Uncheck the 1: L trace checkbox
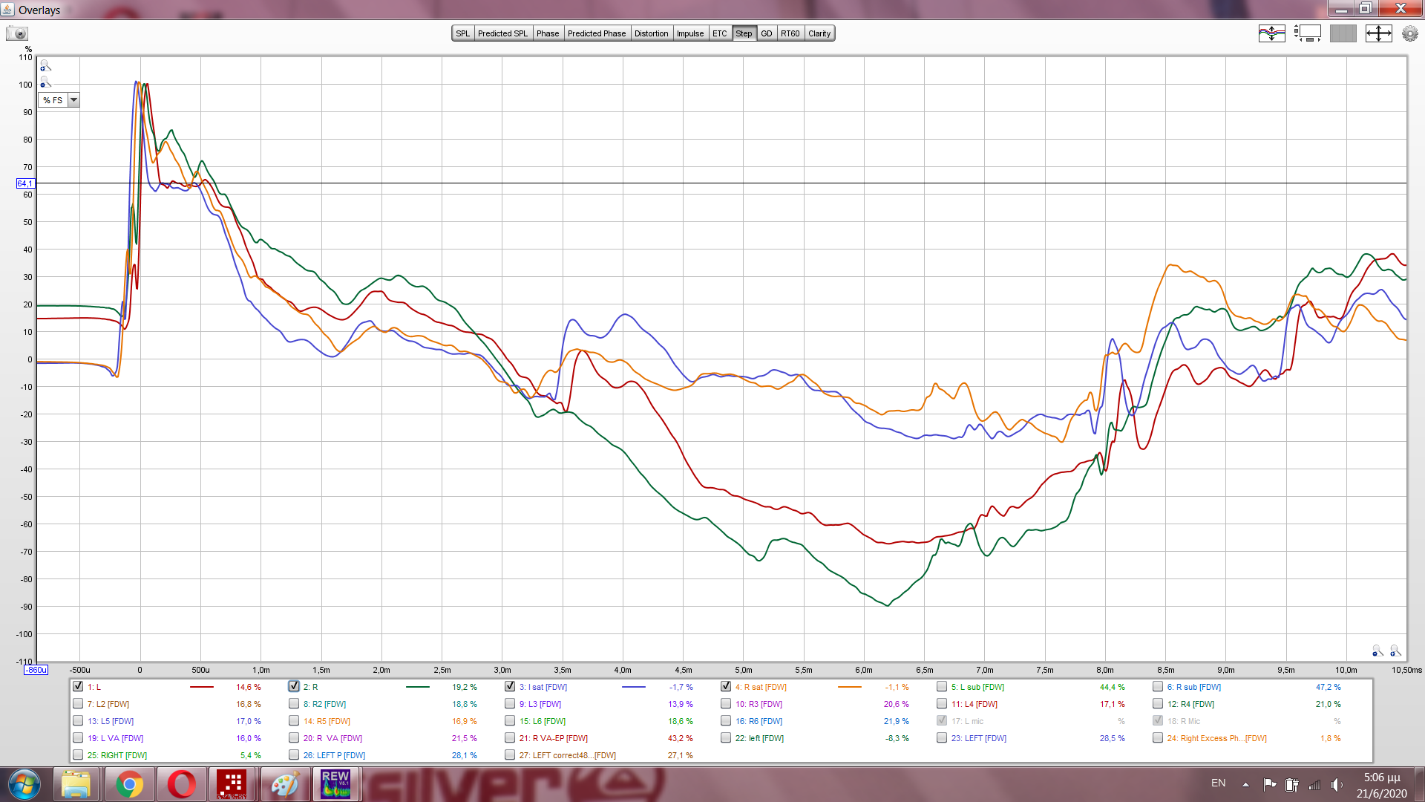1425x802 pixels. click(x=78, y=687)
